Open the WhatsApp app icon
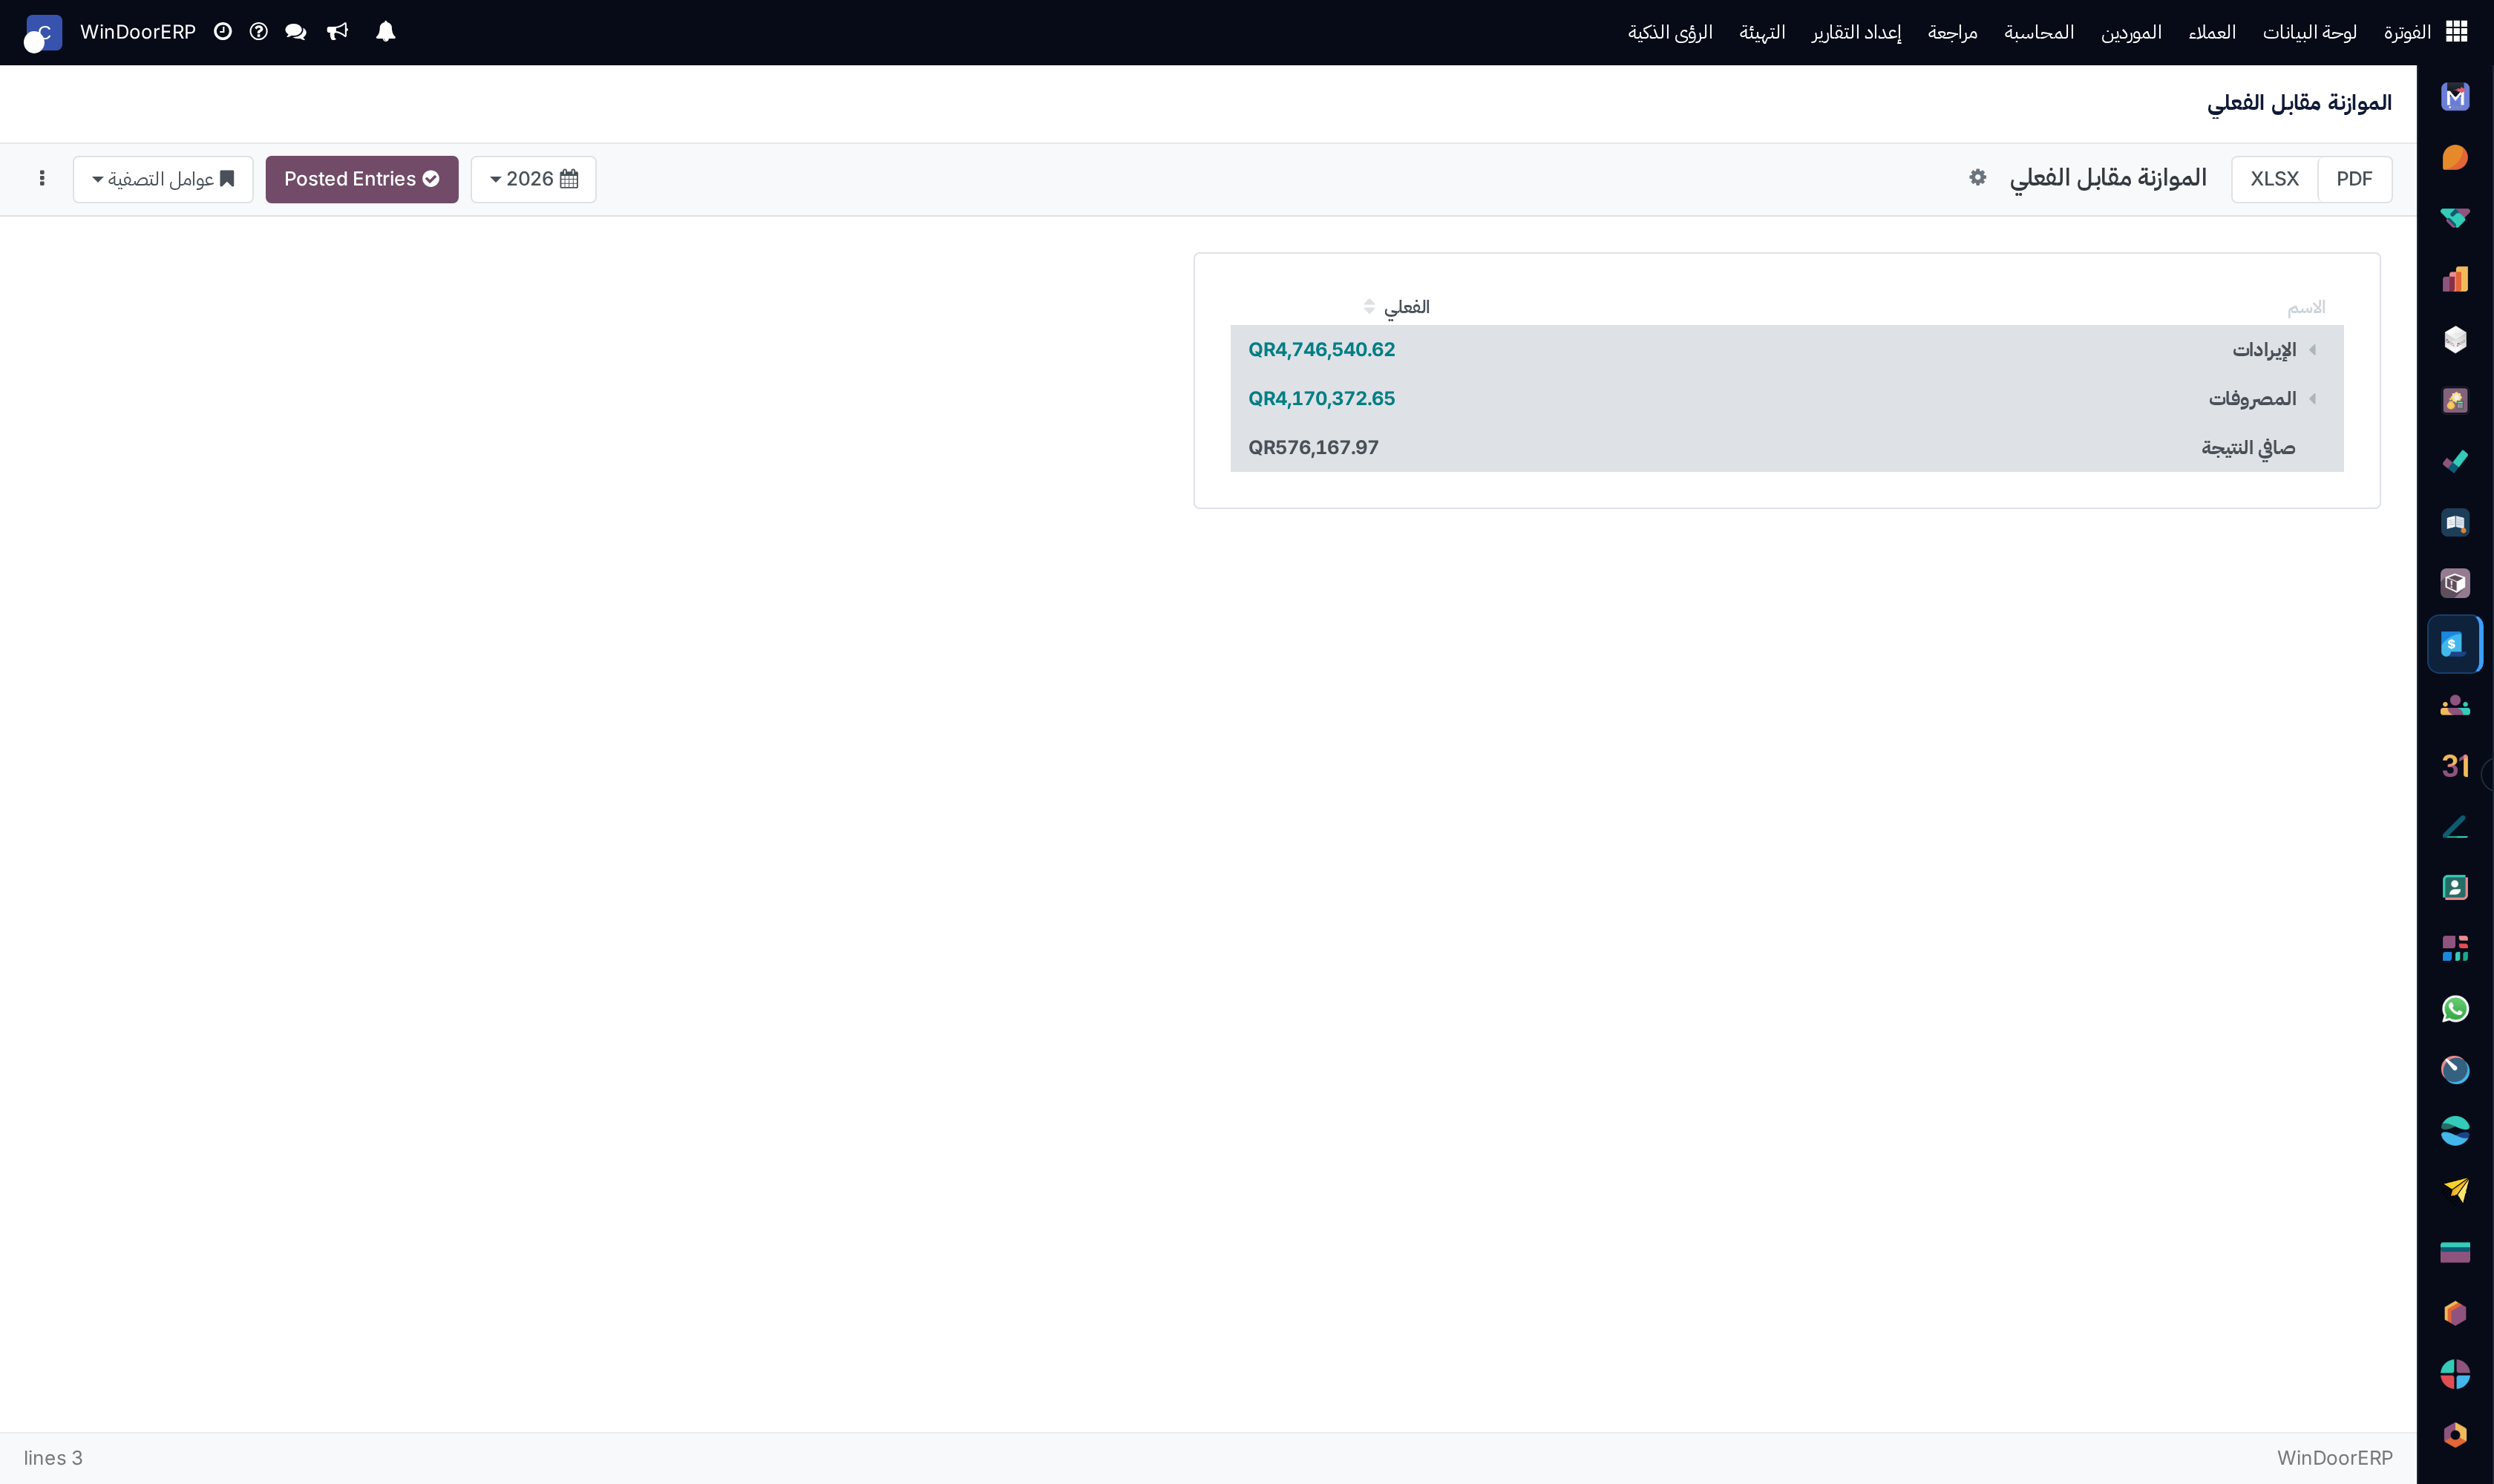The width and height of the screenshot is (2494, 1484). pos(2455,1009)
